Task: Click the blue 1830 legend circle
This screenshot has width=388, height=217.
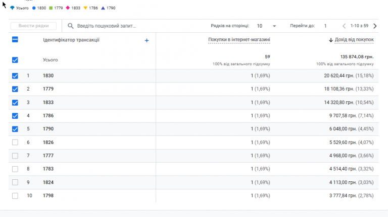Action: pyautogui.click(x=34, y=8)
